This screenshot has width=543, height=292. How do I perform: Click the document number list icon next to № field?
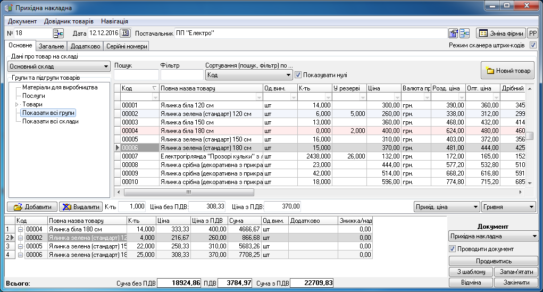pyautogui.click(x=58, y=34)
